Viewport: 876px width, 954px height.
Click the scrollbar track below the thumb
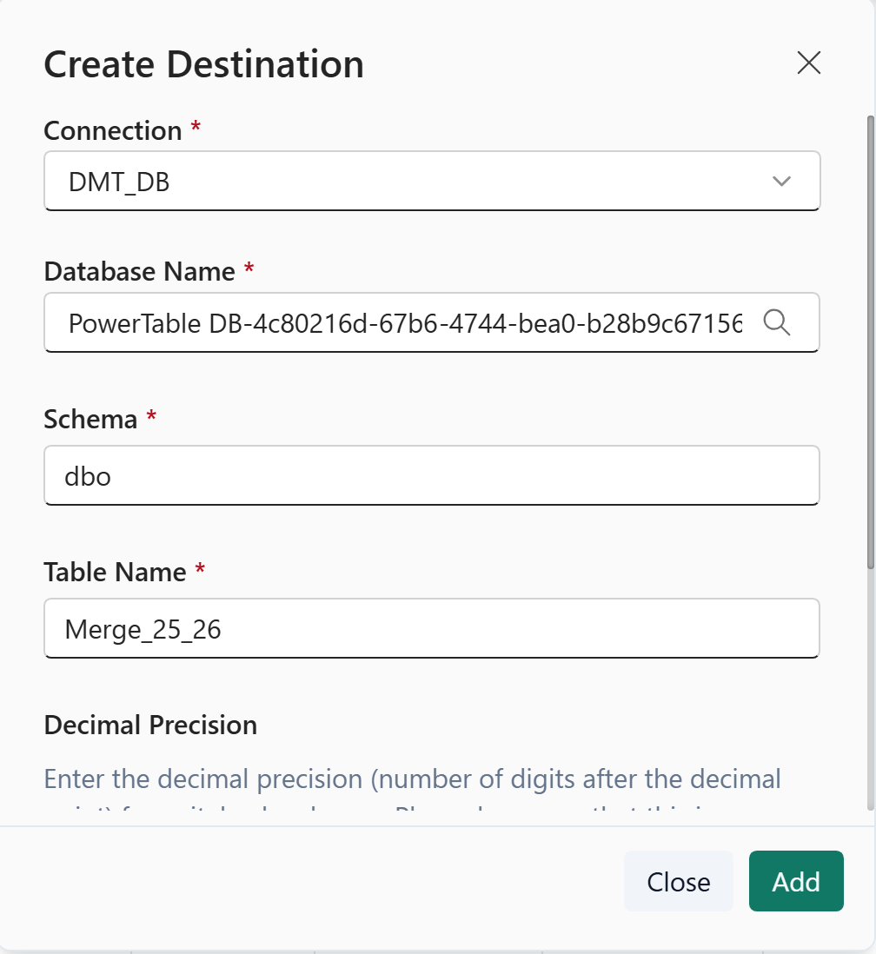[x=870, y=695]
